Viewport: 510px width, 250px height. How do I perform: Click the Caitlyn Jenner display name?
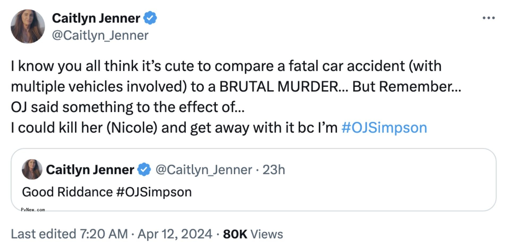(x=97, y=17)
